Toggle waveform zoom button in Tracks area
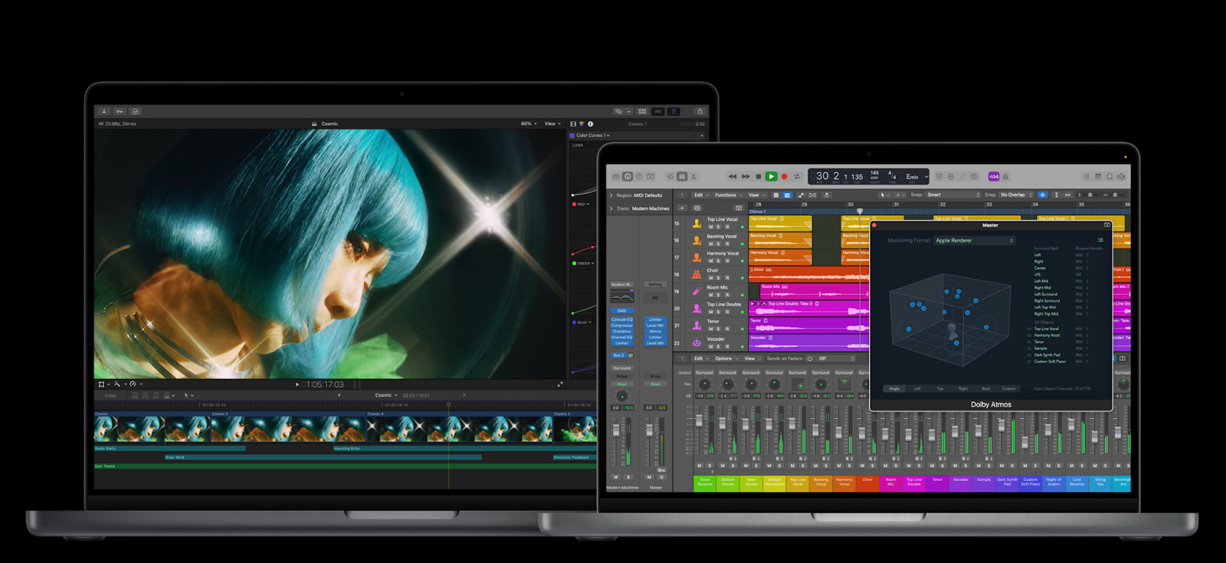 pos(1043,195)
